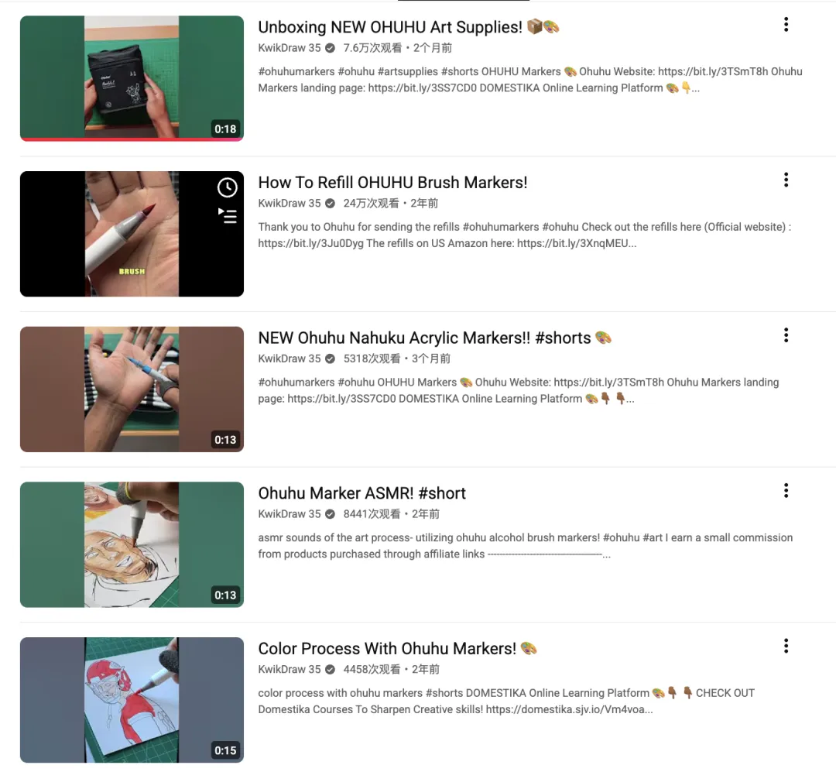Click Watch Later clock icon on refill thumbnail

[x=227, y=187]
